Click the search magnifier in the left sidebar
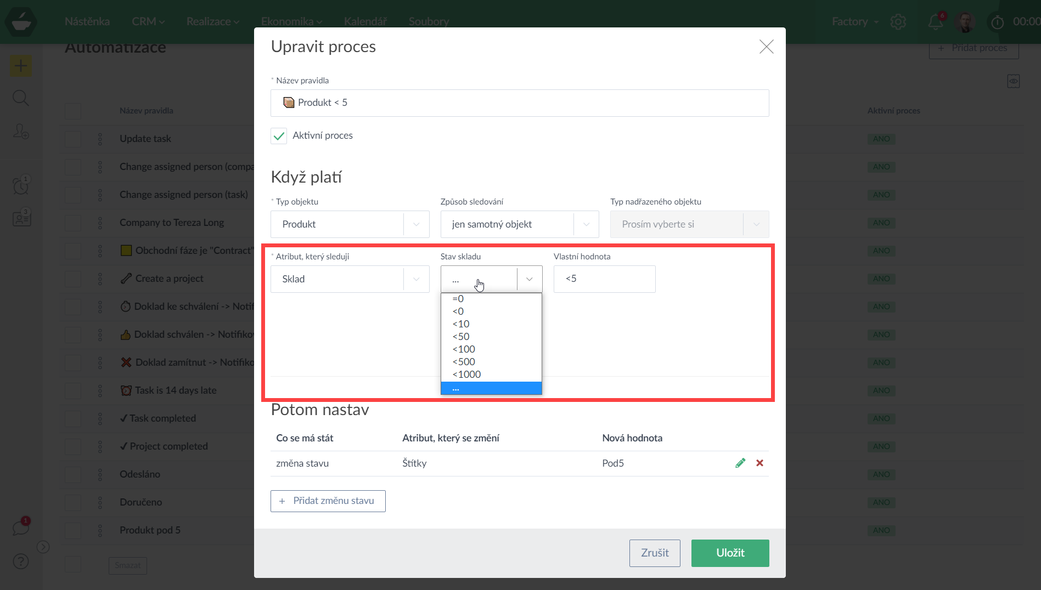 (20, 98)
